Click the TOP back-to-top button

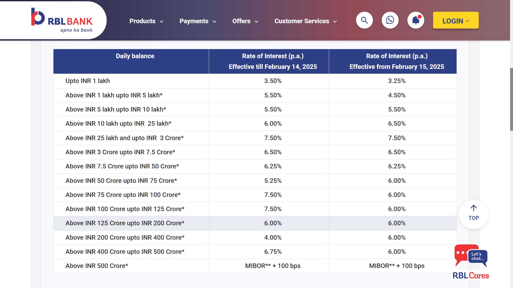click(473, 214)
